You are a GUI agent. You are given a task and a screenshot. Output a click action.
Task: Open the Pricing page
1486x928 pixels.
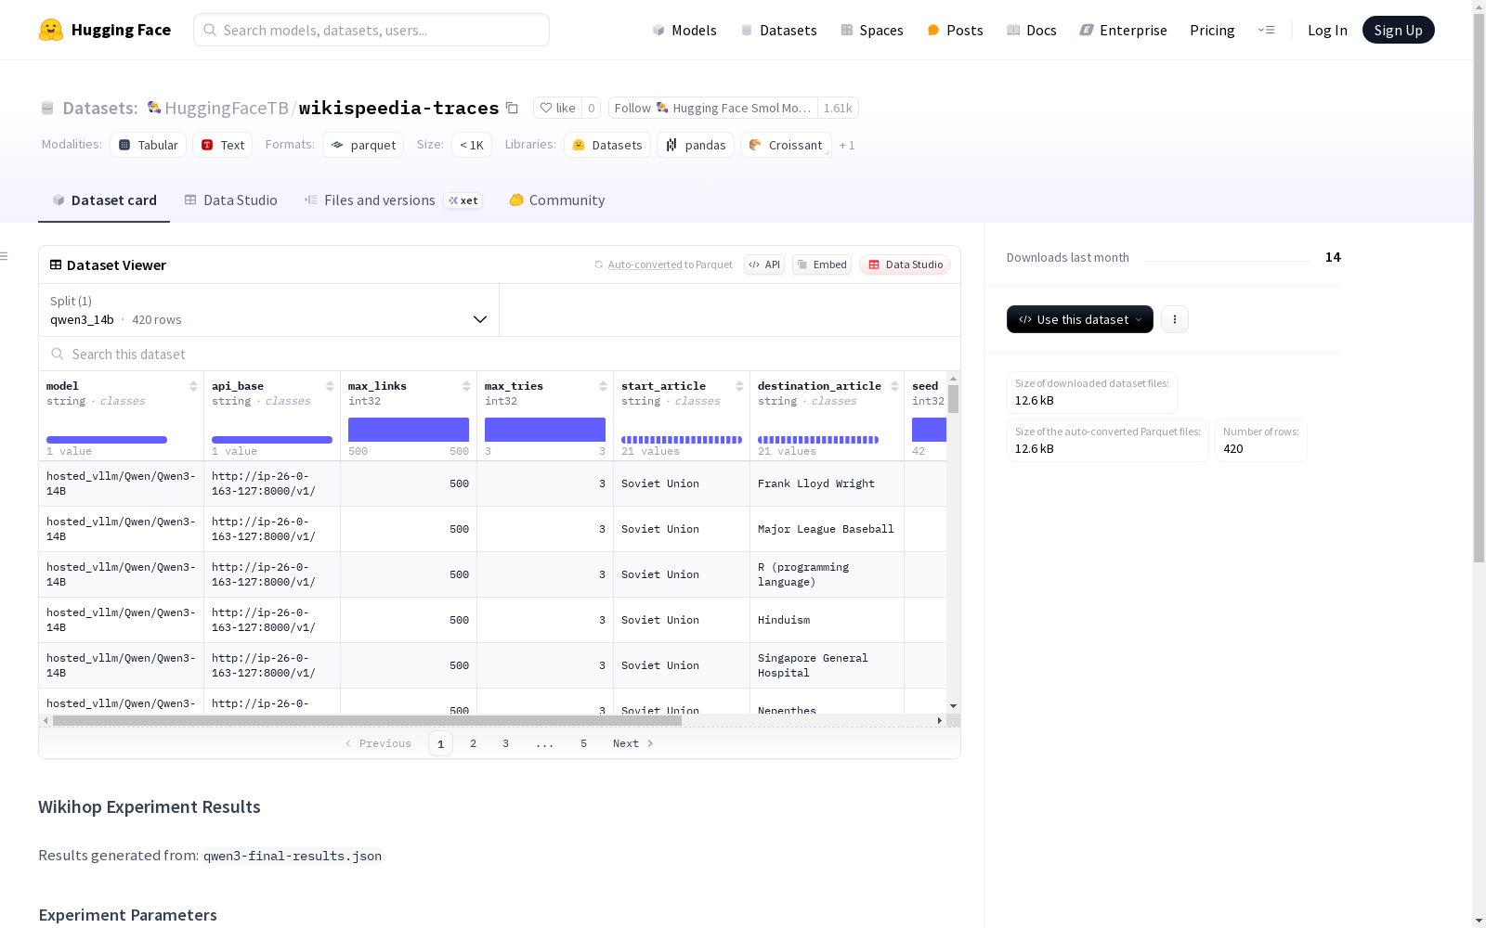(x=1212, y=30)
